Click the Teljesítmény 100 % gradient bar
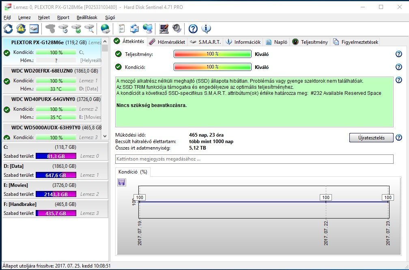Image resolution: width=409 pixels, height=270 pixels. [x=213, y=54]
